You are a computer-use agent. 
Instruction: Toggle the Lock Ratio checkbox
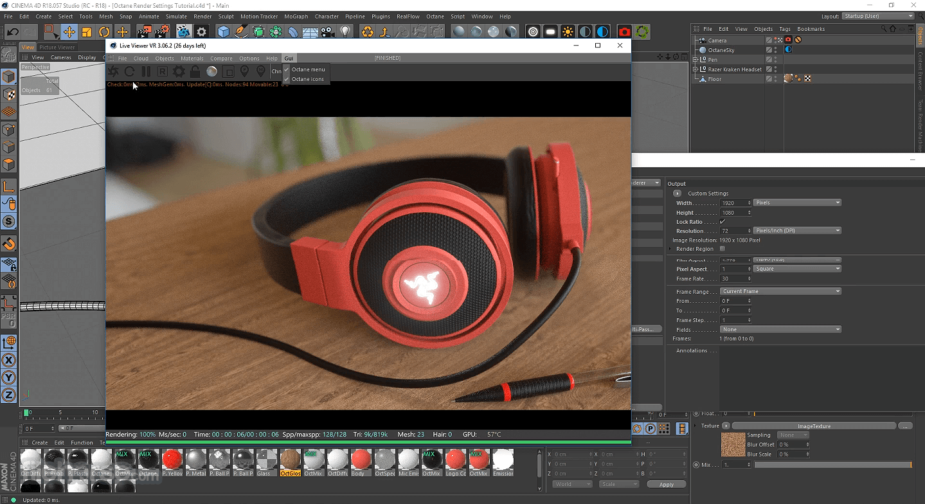tap(723, 222)
